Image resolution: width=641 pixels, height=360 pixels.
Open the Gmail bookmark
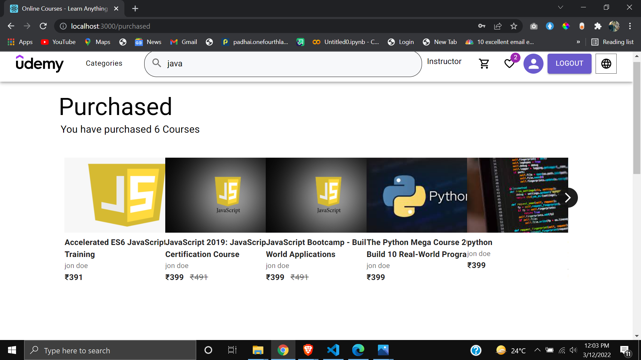[x=184, y=42]
